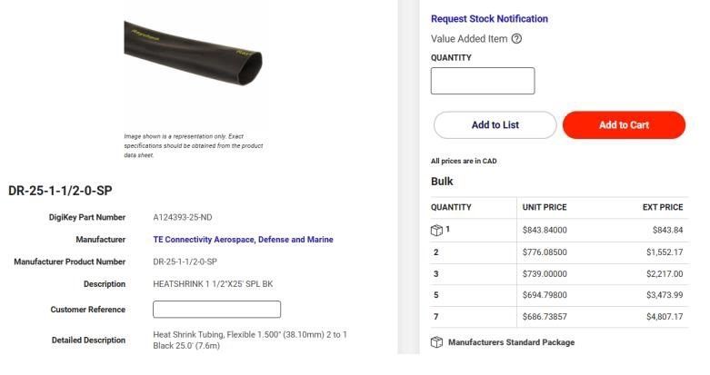The height and width of the screenshot is (375, 710).
Task: Click the DR-25-1-1/2-0-SP product heading
Action: click(x=60, y=191)
